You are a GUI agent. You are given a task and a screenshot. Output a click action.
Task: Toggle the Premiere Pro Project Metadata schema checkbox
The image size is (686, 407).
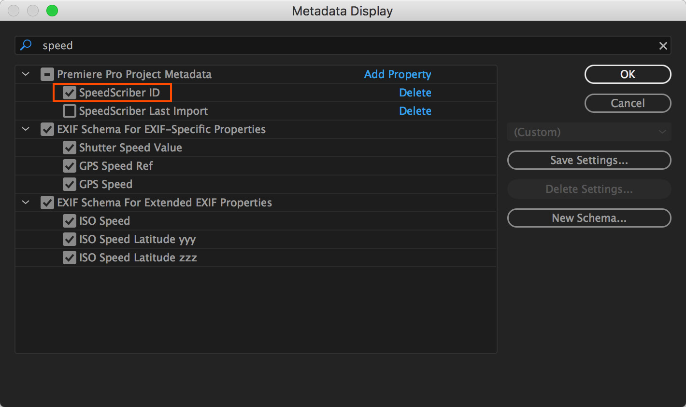[47, 74]
